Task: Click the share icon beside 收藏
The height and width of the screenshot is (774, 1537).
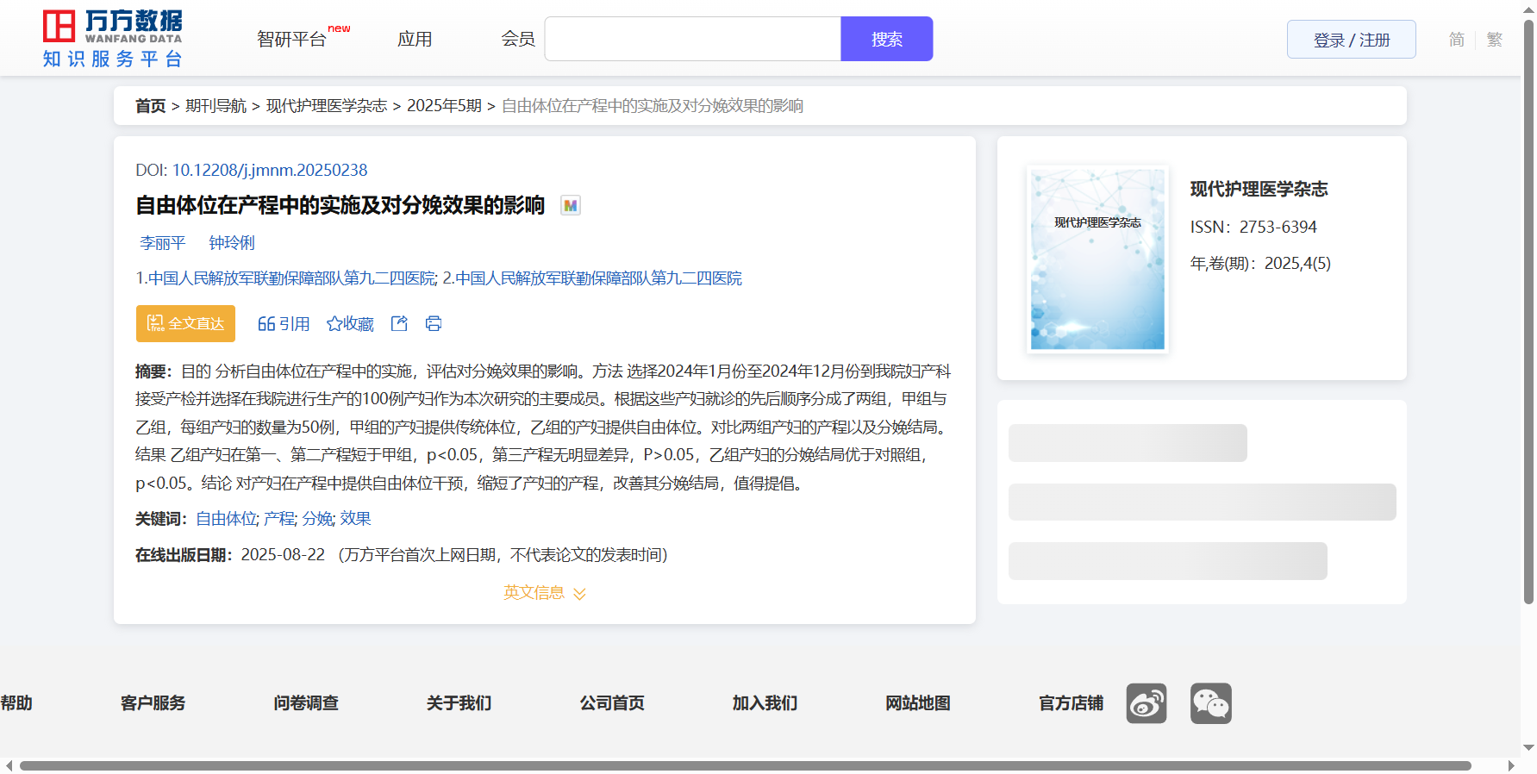Action: (x=399, y=323)
